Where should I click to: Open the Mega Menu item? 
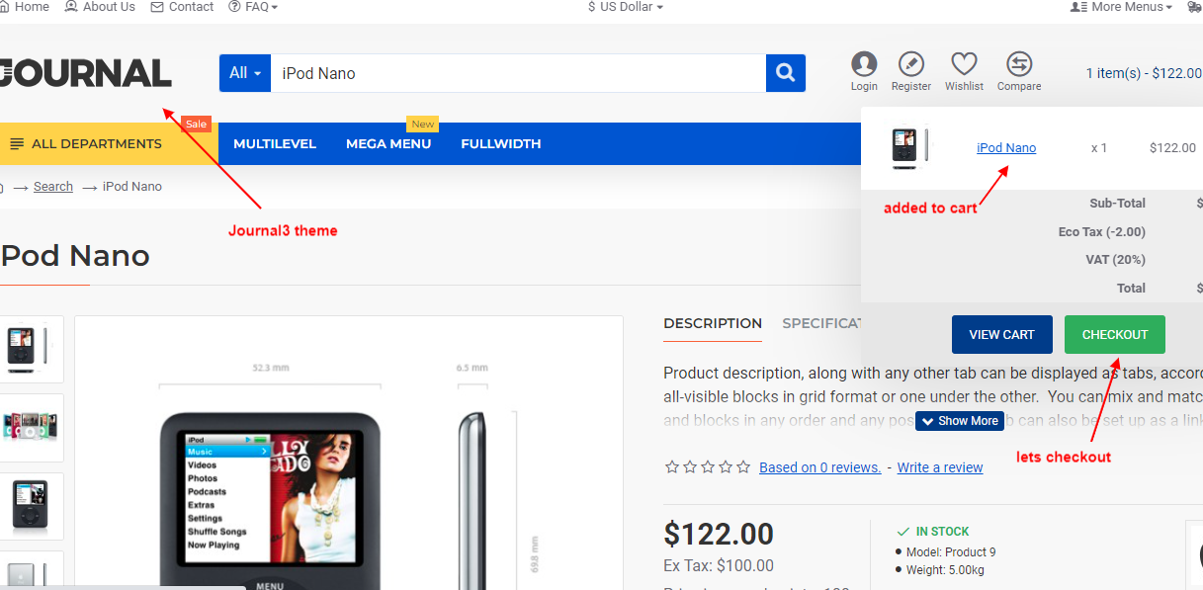[388, 144]
